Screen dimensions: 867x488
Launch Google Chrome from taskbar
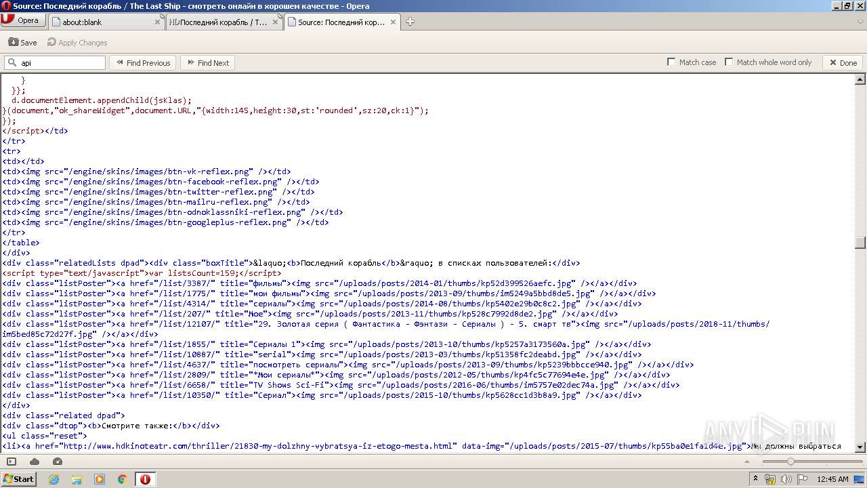point(123,479)
